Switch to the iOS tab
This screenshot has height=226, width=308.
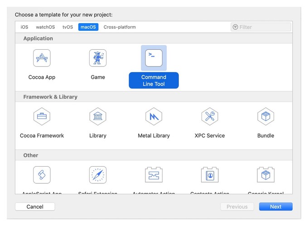(24, 27)
